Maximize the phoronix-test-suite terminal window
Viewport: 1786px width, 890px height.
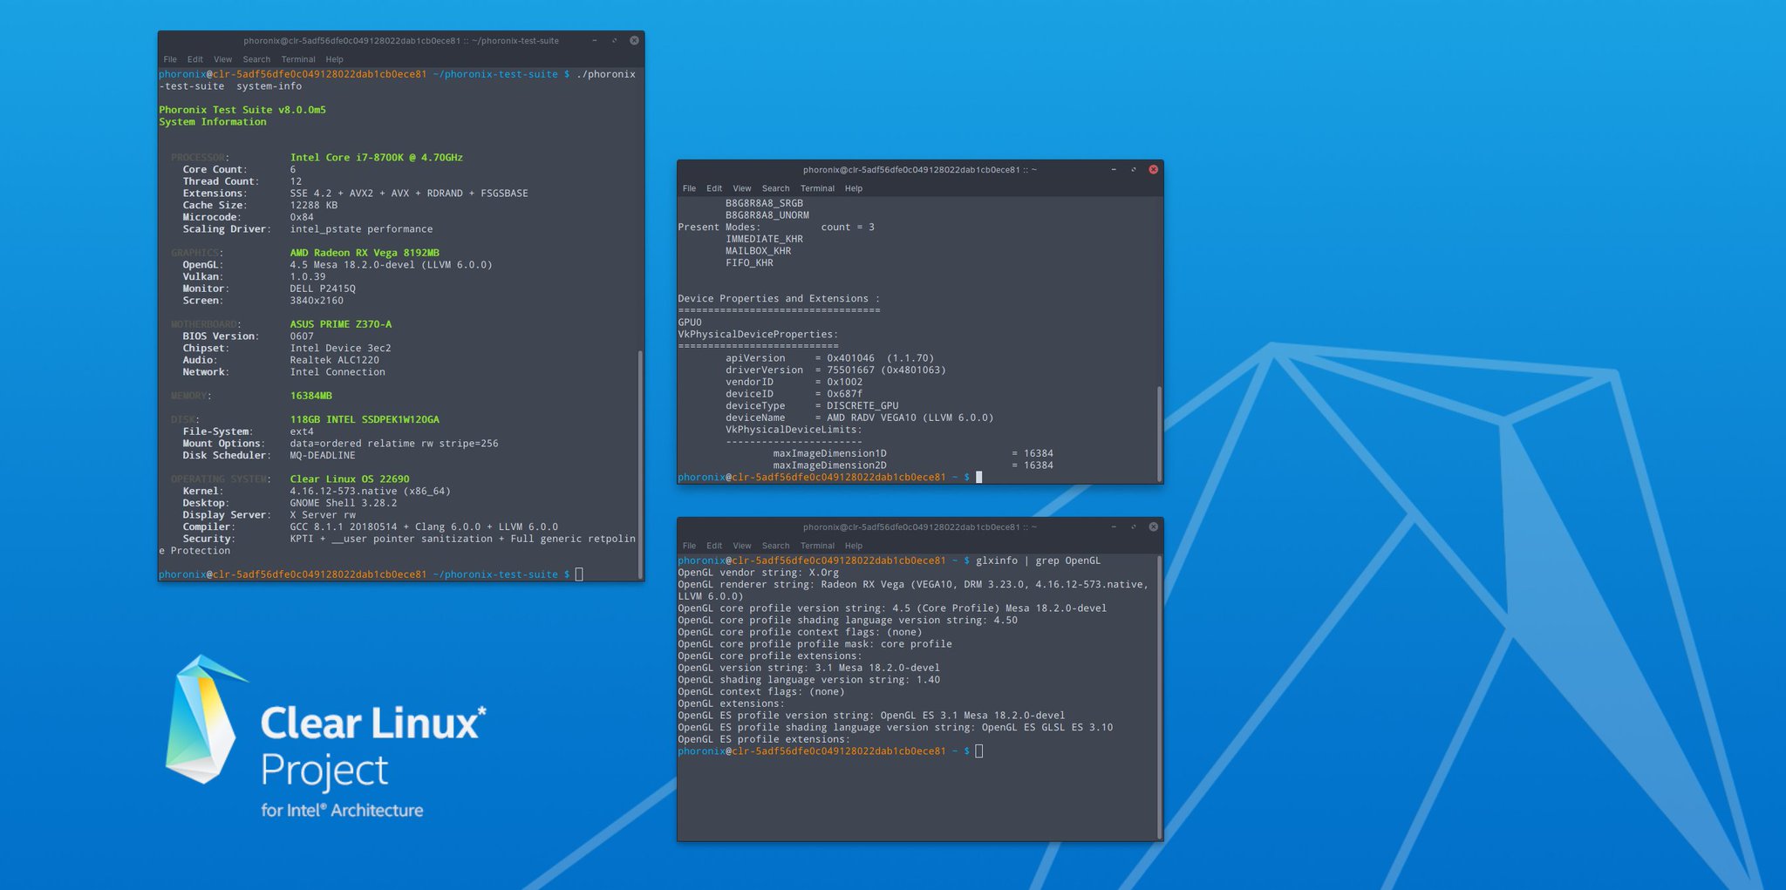coord(614,40)
